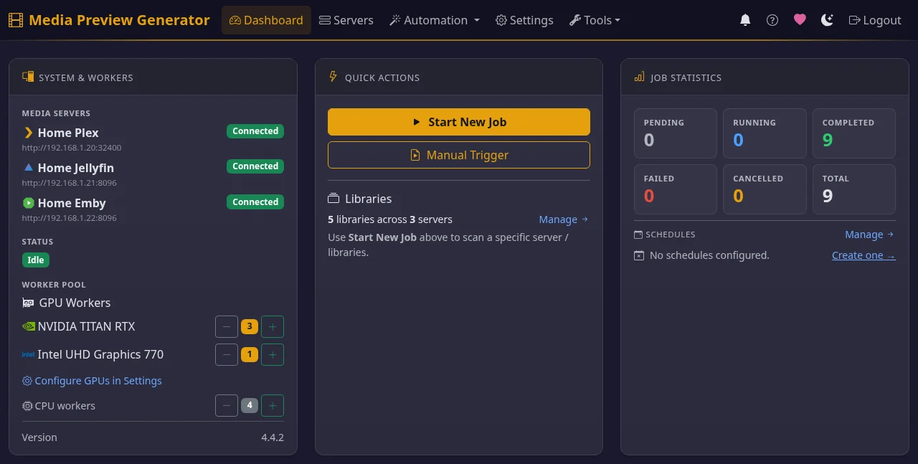Viewport: 918px width, 464px height.
Task: Click the CPU chip icon
Action: click(28, 406)
